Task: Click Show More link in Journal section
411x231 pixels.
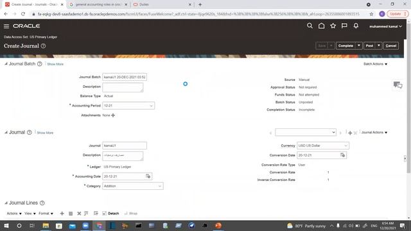Action: (x=45, y=133)
